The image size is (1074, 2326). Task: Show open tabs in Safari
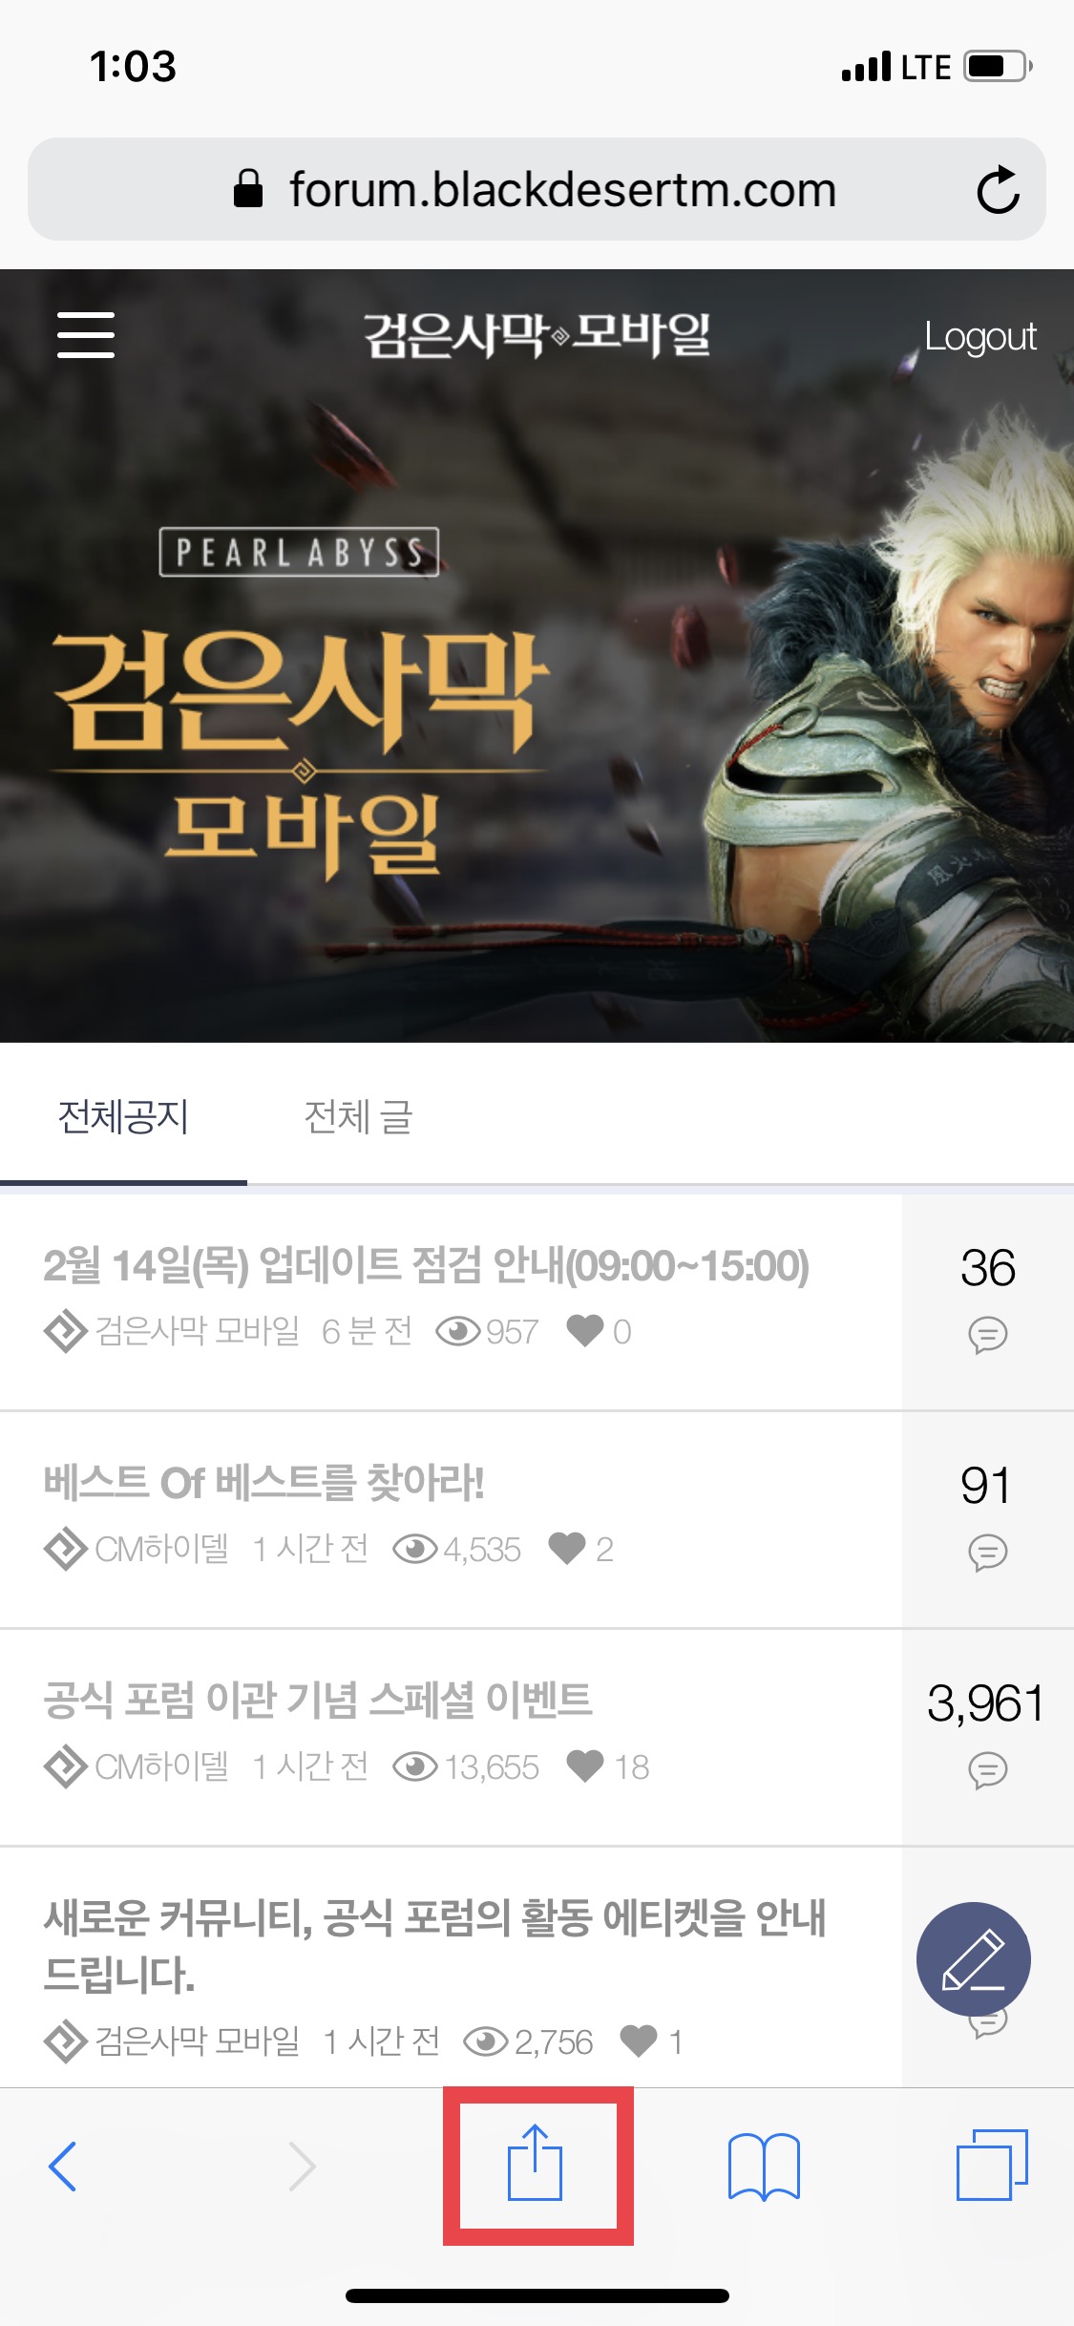click(992, 2165)
